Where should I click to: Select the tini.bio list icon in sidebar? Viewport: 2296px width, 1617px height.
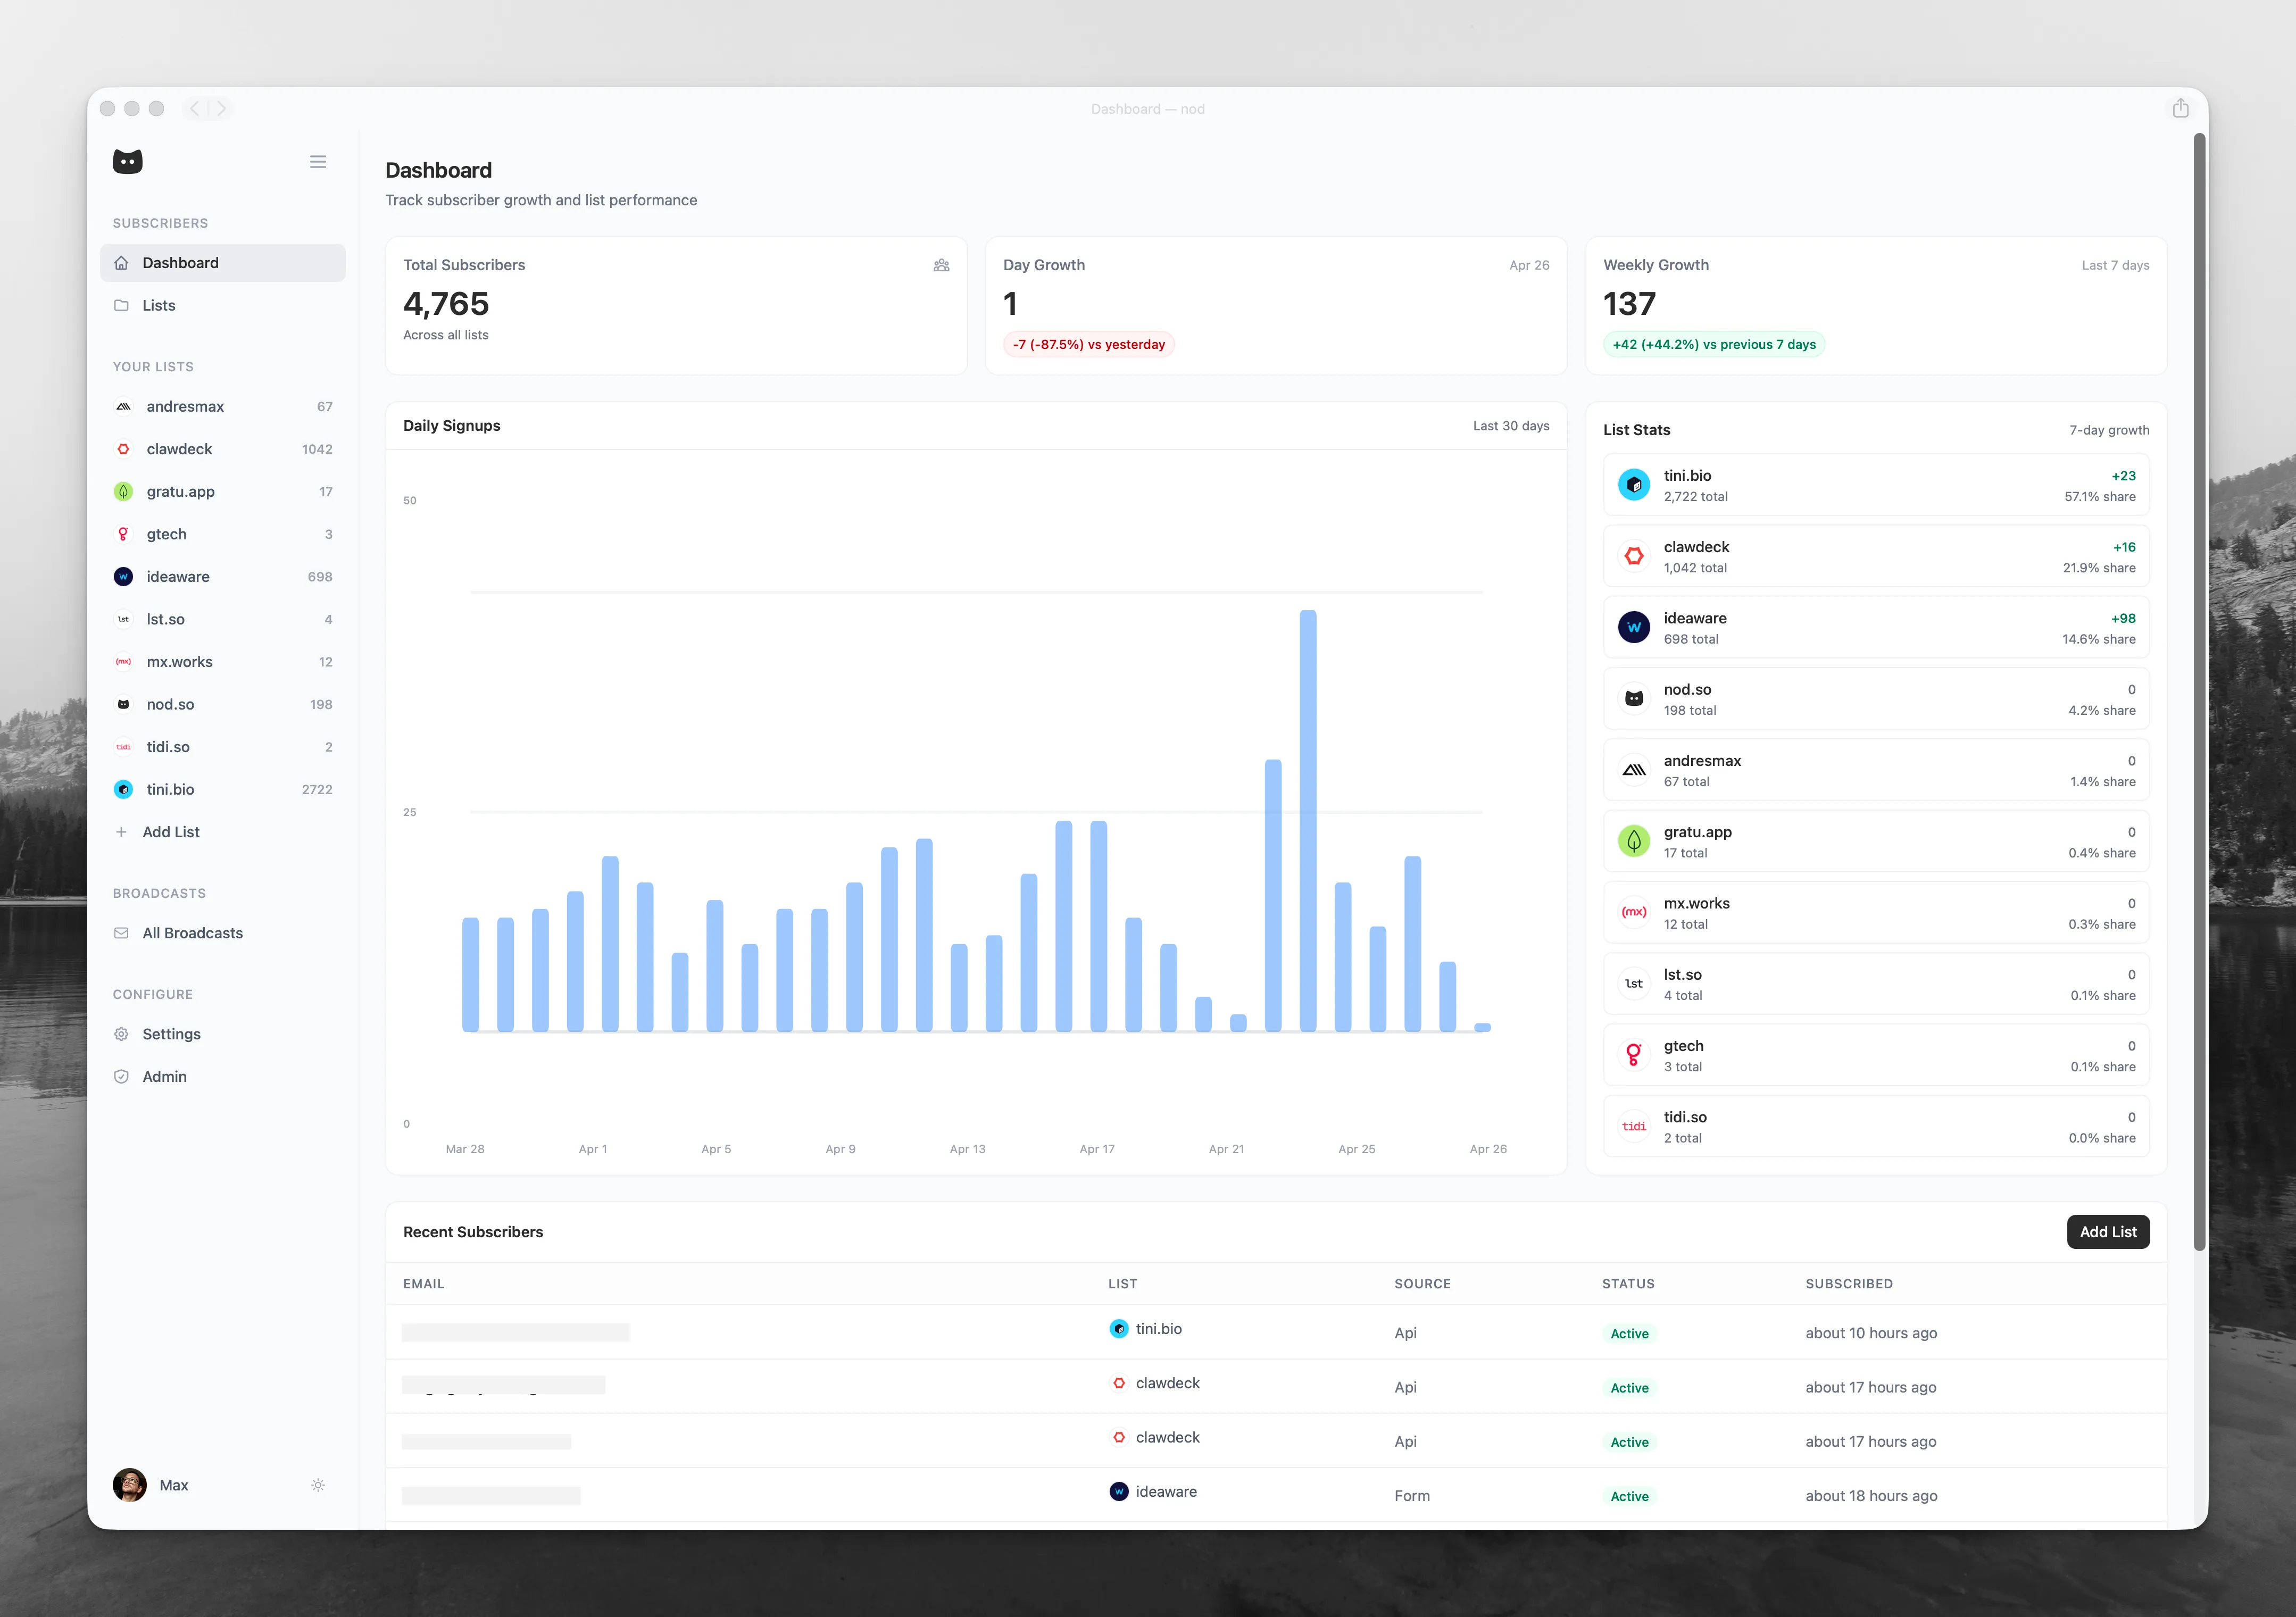click(123, 789)
